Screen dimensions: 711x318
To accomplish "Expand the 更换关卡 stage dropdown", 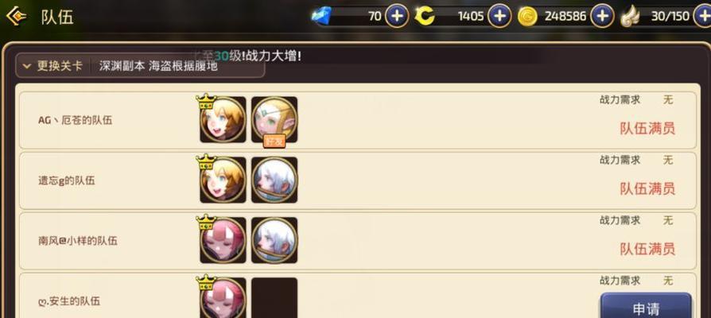I will click(52, 66).
